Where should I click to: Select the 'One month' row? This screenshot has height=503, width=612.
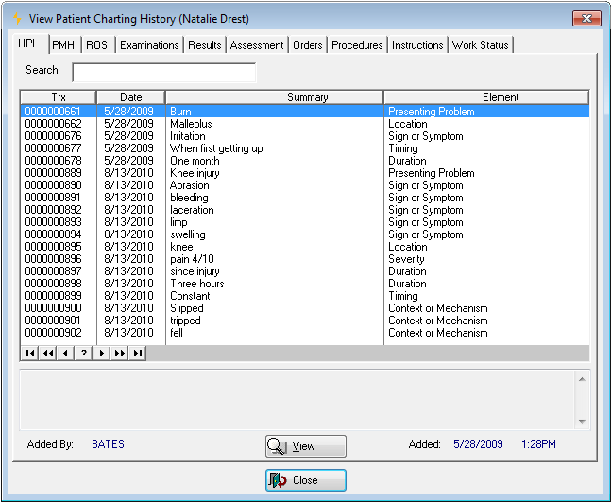304,161
